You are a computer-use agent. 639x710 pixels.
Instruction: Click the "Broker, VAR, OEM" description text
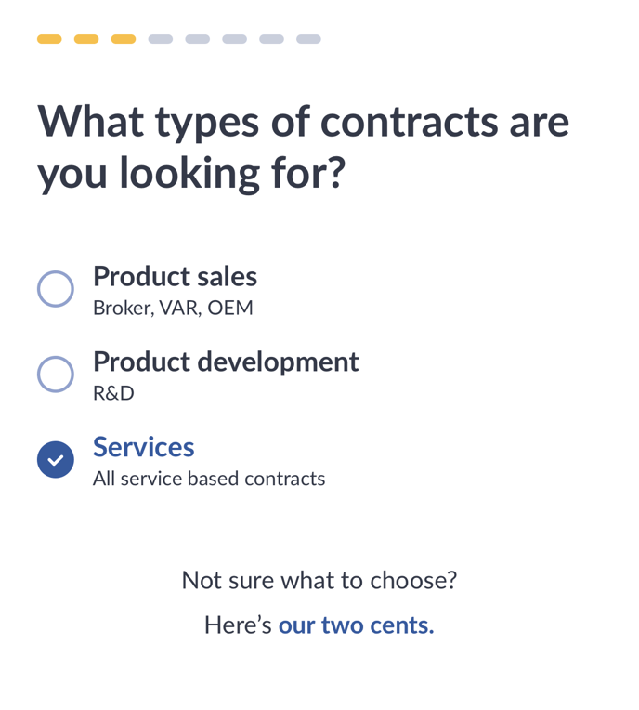click(x=173, y=308)
